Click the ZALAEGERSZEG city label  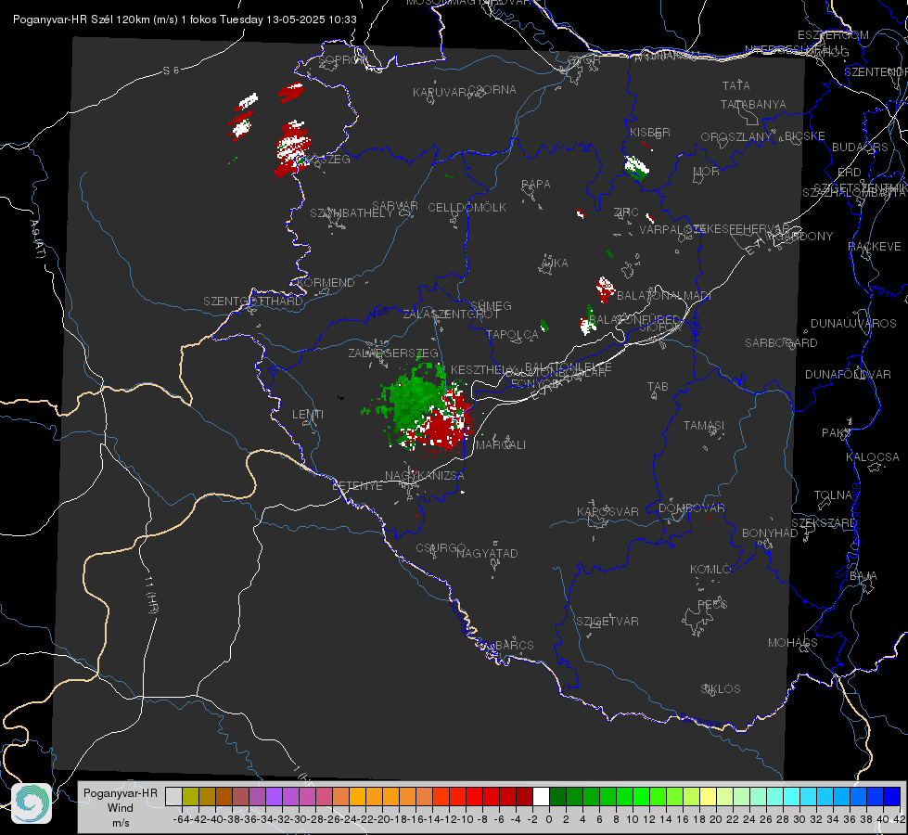point(393,353)
